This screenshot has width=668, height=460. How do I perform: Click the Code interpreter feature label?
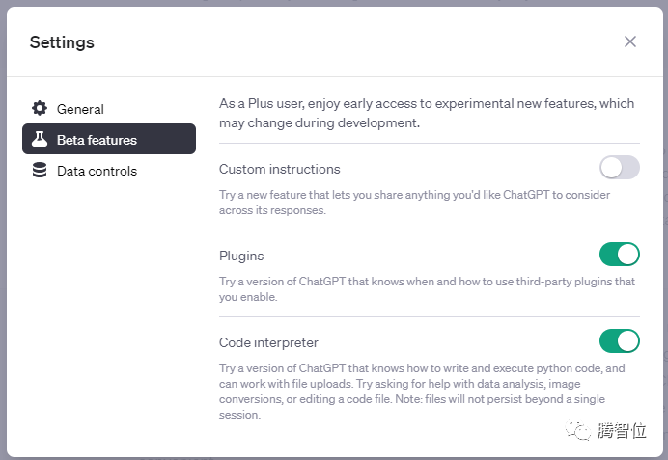click(x=268, y=342)
